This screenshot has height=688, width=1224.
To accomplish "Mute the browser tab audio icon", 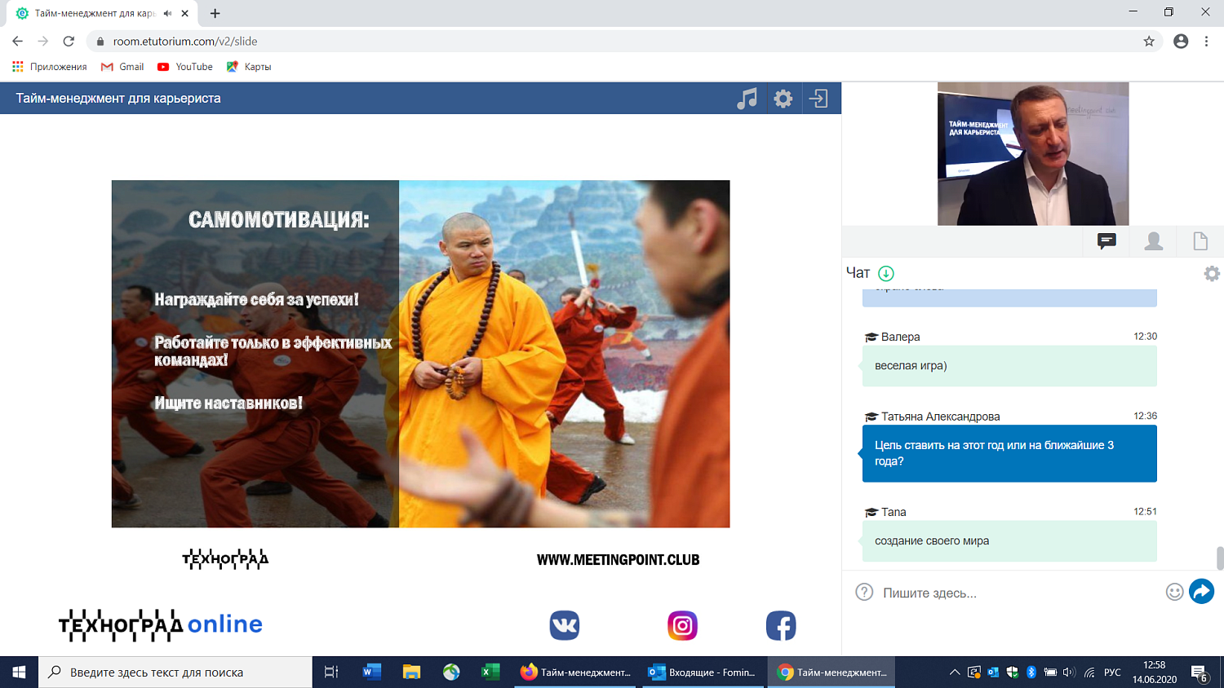I will [167, 13].
